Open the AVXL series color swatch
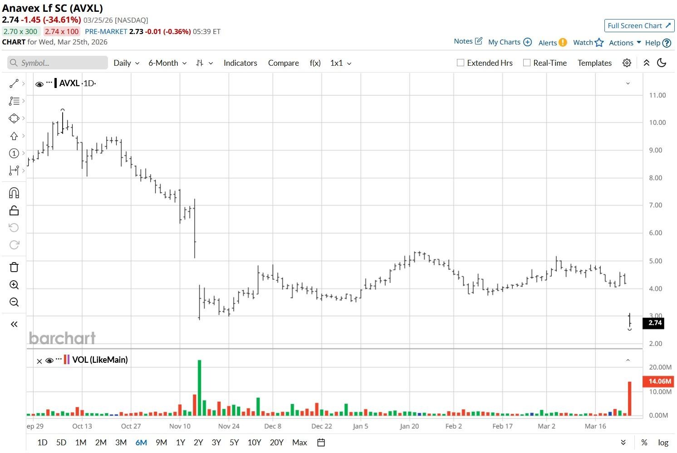The width and height of the screenshot is (677, 453). (56, 83)
